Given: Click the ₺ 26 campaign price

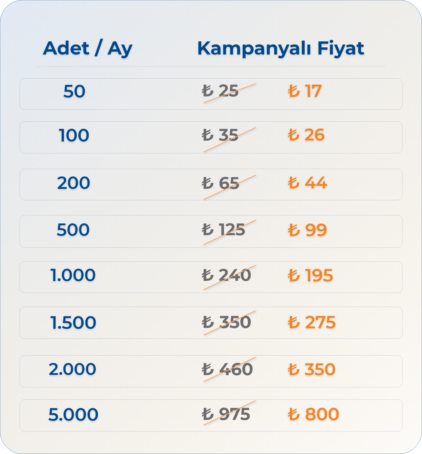Looking at the screenshot, I should click(306, 135).
